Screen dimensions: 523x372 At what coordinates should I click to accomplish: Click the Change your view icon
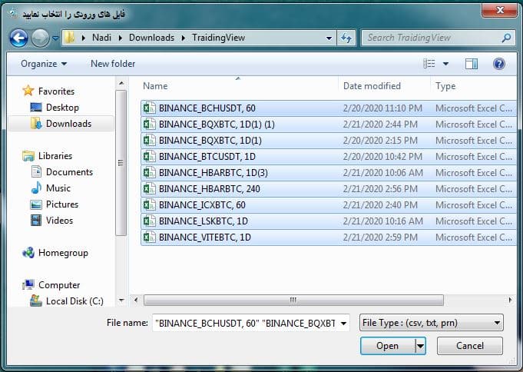click(429, 64)
